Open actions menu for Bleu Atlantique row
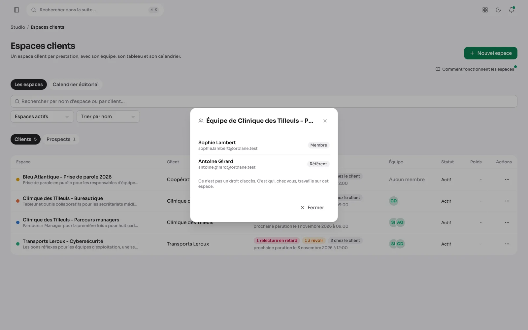This screenshot has width=528, height=330. tap(507, 180)
